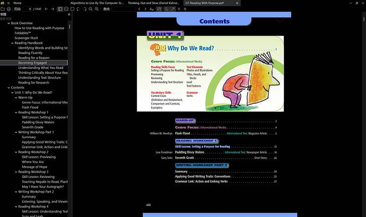Screen dimensions: 366x217
Task: Switch to Algorithms to Live By tab
Action: 97,3
